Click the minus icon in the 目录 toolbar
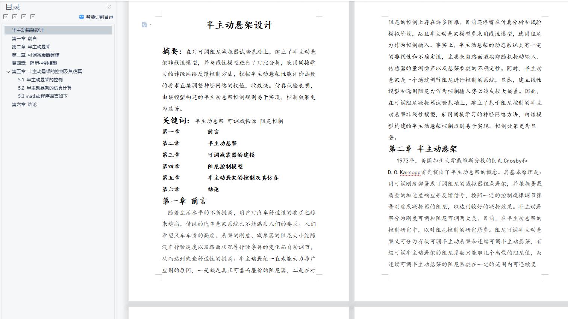Viewport: 568px width, 319px height. point(33,16)
